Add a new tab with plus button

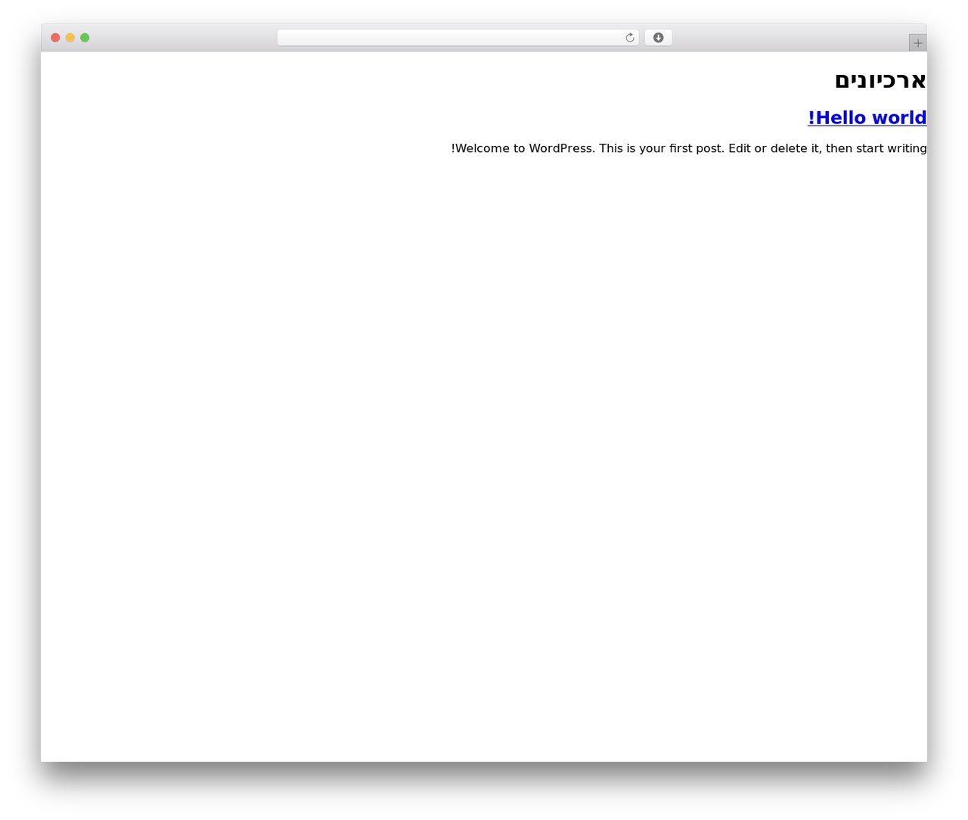(917, 43)
